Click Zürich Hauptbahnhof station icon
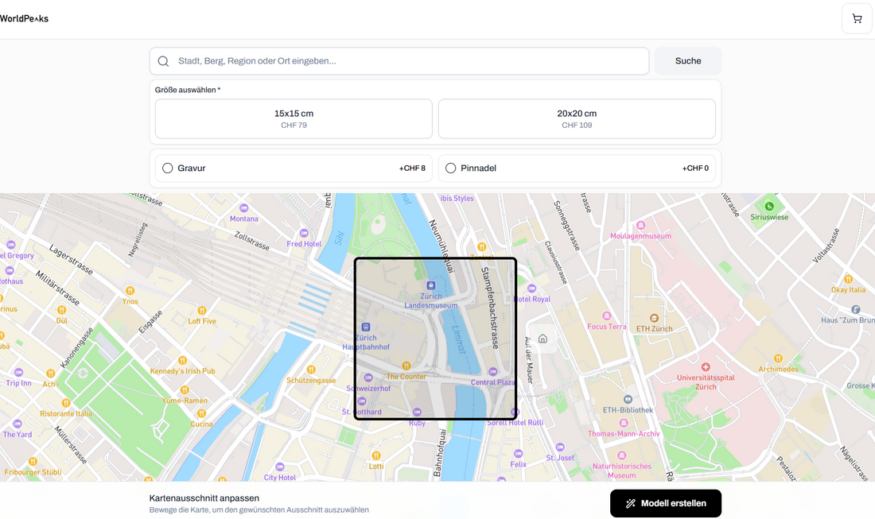875x519 pixels. (366, 327)
